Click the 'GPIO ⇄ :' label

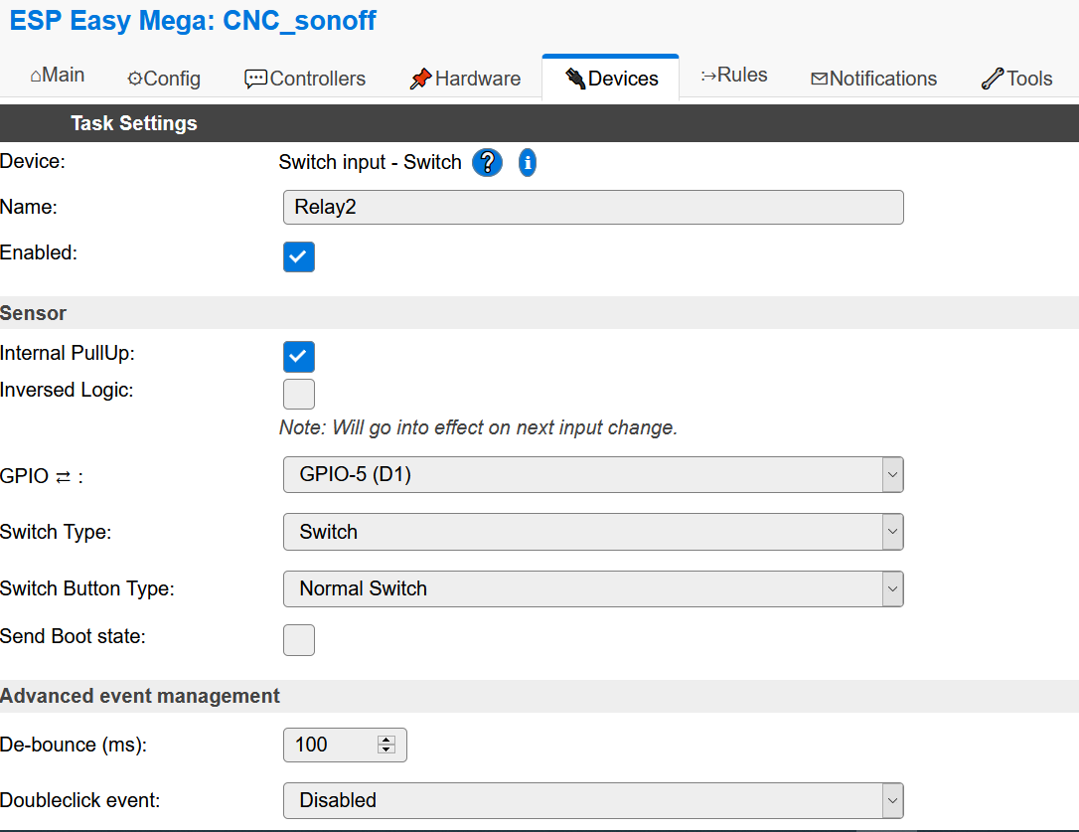point(42,476)
